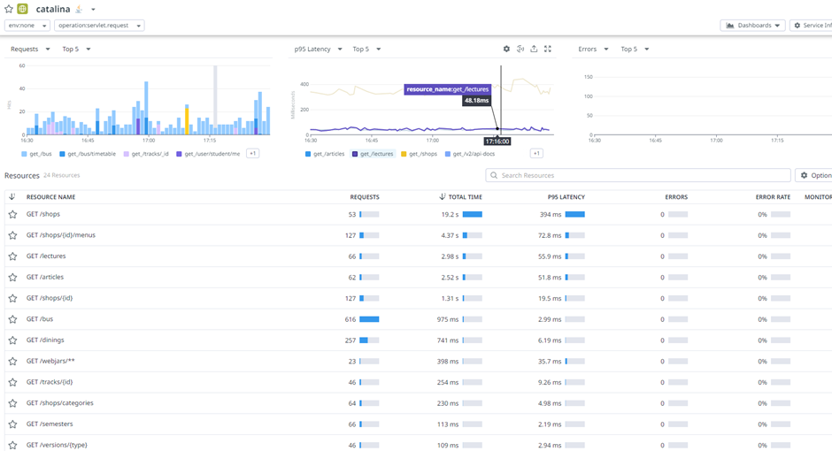This screenshot has height=451, width=832.
Task: Favorite the GET /dinings resource star
Action: click(x=12, y=340)
